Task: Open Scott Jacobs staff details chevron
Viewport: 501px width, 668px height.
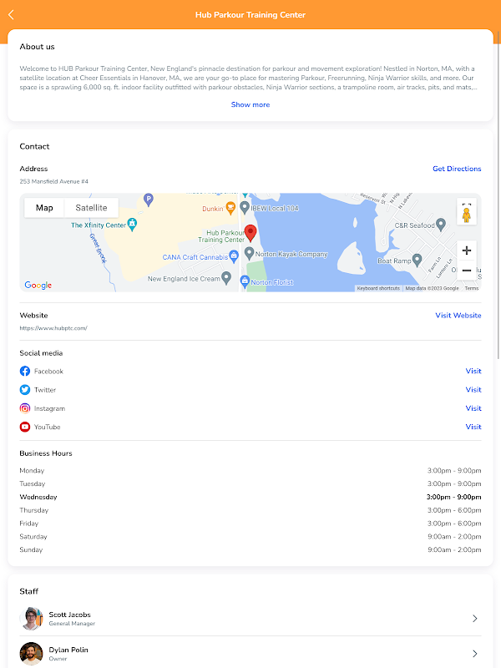Action: pos(475,619)
